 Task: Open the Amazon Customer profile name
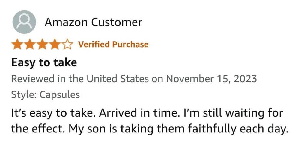click(93, 22)
